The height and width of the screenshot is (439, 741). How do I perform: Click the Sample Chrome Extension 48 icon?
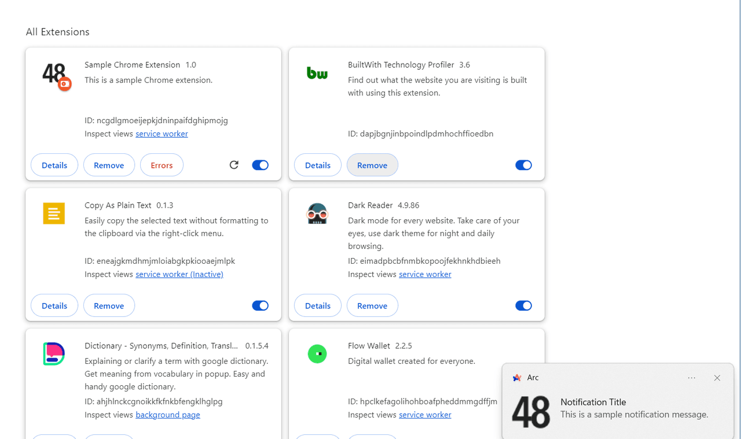tap(56, 76)
